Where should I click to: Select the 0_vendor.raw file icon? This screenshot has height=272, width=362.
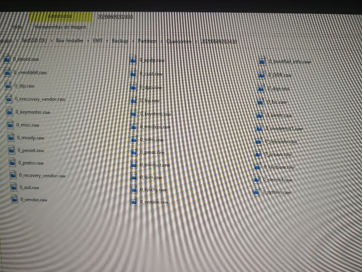click(14, 199)
